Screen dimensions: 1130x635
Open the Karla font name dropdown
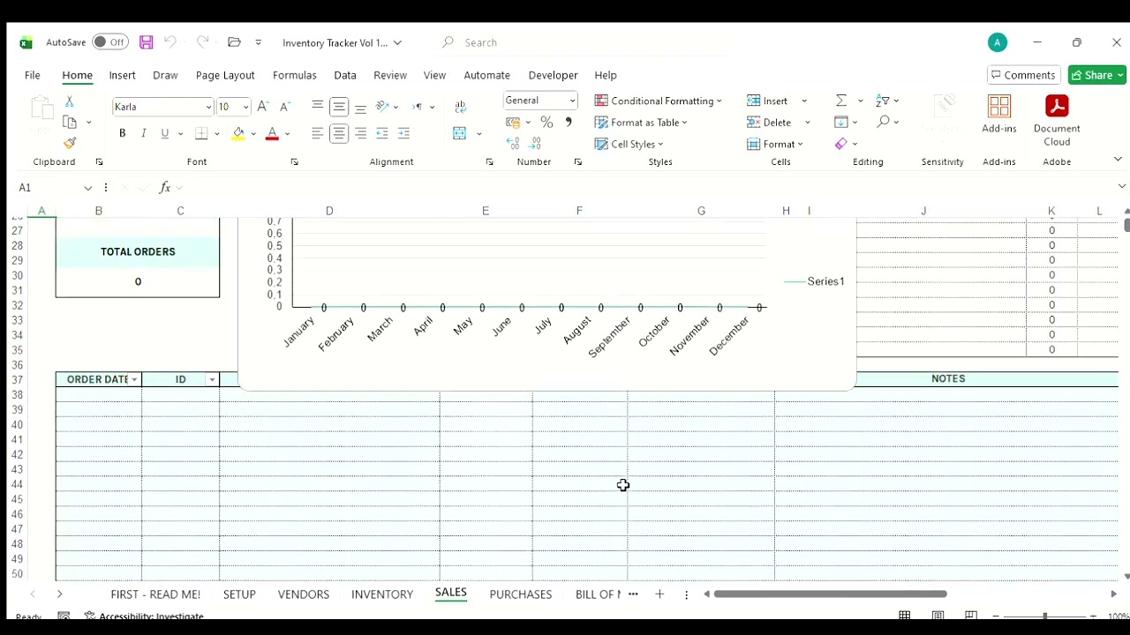tap(208, 107)
